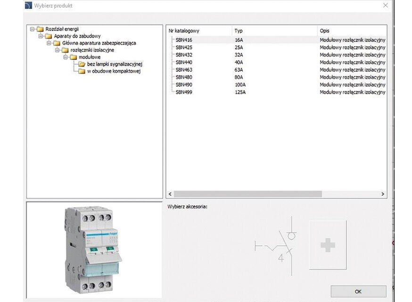Click the open folder icon for 'bez lampki sygnalizacyjnej'
Image resolution: width=412 pixels, height=302 pixels.
click(82, 64)
